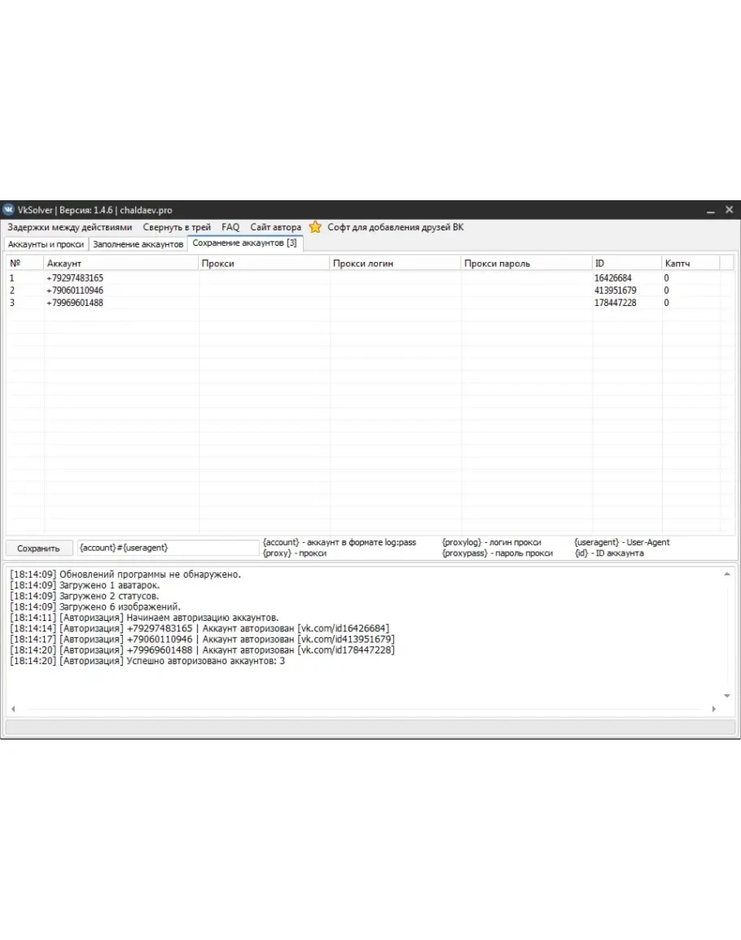Screen dimensions: 741x940
Task: Switch to Аккаунты и прокси tab
Action: click(46, 244)
